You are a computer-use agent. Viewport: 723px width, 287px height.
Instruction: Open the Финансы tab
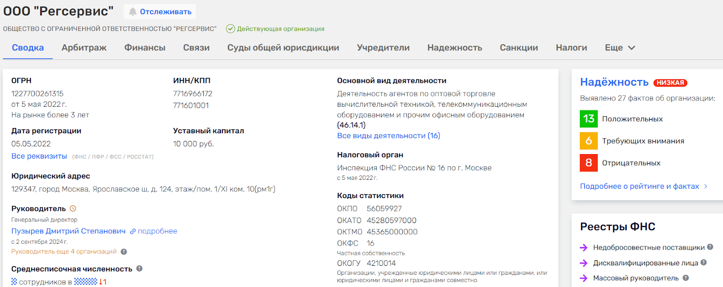coord(145,48)
